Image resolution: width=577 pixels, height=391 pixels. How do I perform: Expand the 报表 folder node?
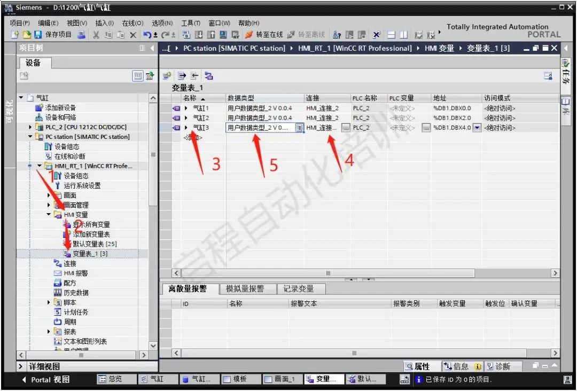pyautogui.click(x=49, y=331)
